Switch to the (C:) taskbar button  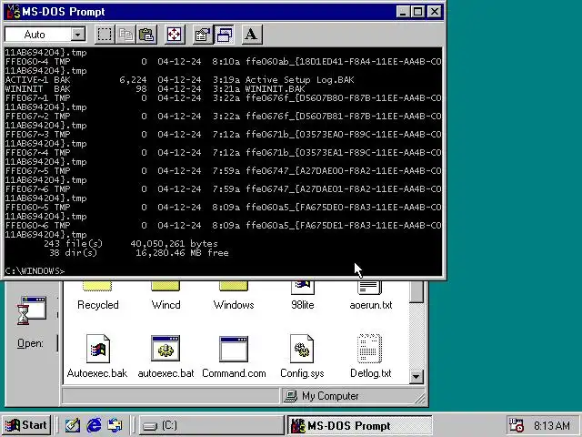(212, 425)
